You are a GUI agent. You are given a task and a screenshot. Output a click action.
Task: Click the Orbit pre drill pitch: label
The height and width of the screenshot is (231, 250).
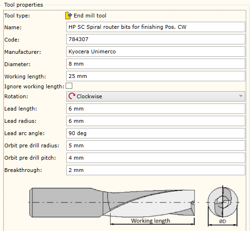click(x=30, y=158)
